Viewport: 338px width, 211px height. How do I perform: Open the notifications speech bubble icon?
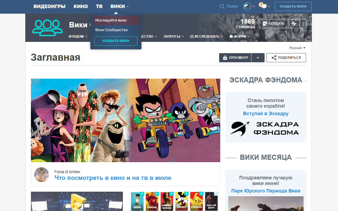tap(264, 7)
